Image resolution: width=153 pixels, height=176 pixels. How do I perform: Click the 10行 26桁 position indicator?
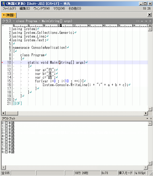(81, 173)
